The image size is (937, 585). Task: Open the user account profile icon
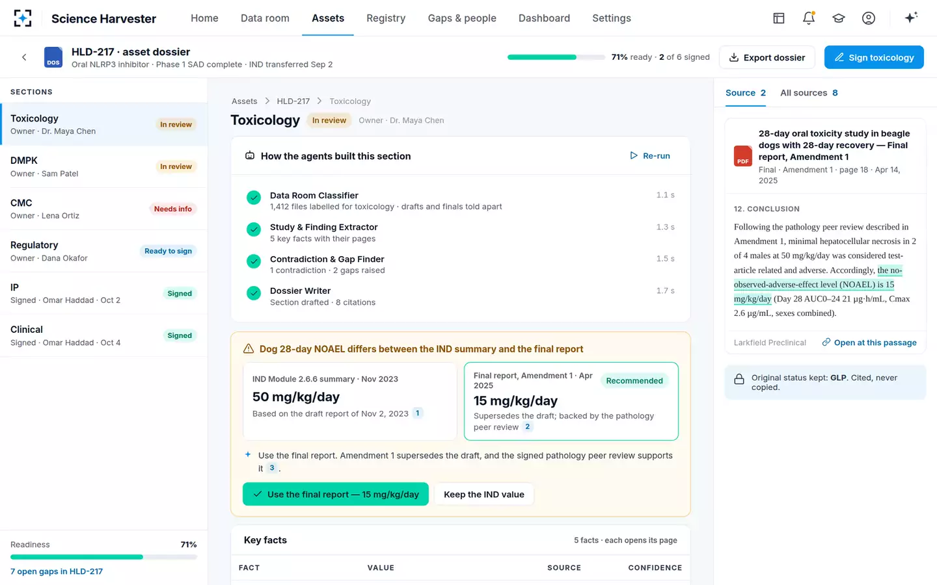869,18
